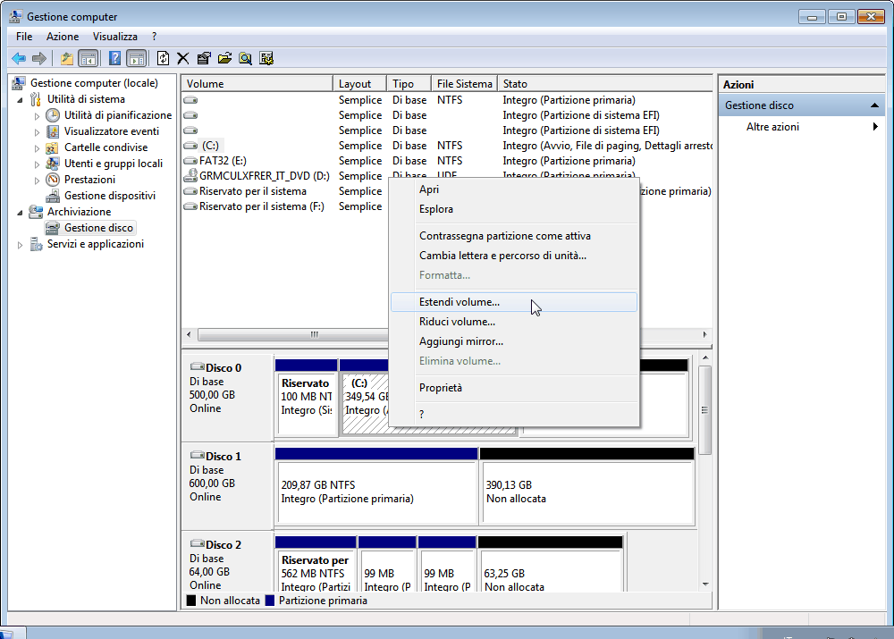Select Gestione dispositivi in the tree
This screenshot has width=894, height=639.
(x=110, y=196)
